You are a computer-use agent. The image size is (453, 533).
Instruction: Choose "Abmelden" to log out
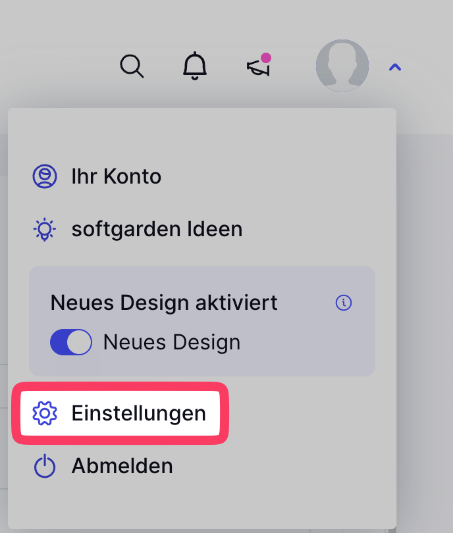coord(122,466)
